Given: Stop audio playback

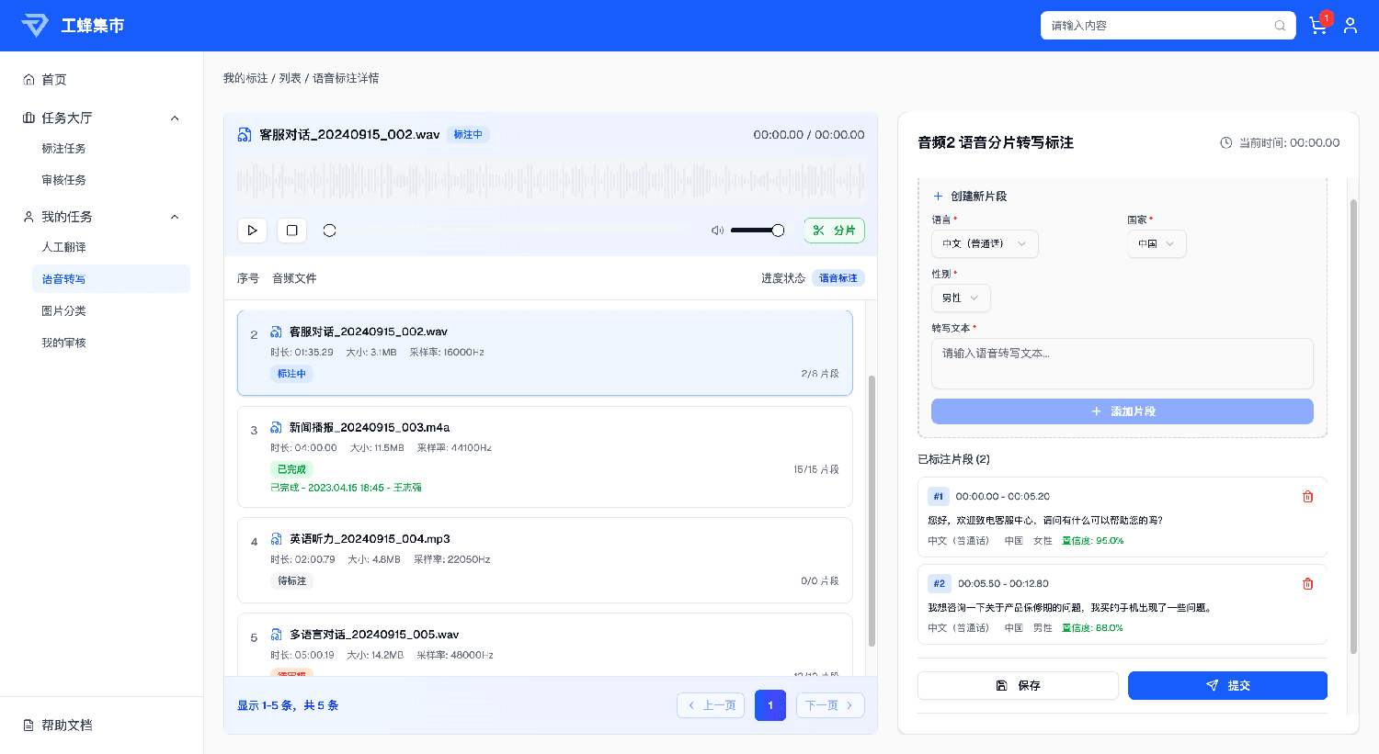Looking at the screenshot, I should point(291,231).
